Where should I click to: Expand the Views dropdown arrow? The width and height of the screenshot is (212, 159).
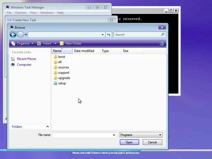(55, 43)
